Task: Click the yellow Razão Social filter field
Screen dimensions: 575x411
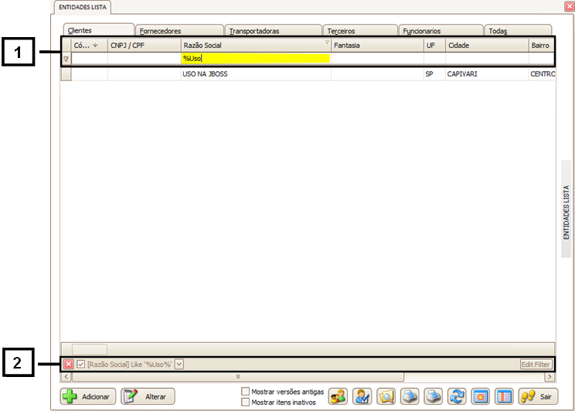Action: pyautogui.click(x=255, y=58)
